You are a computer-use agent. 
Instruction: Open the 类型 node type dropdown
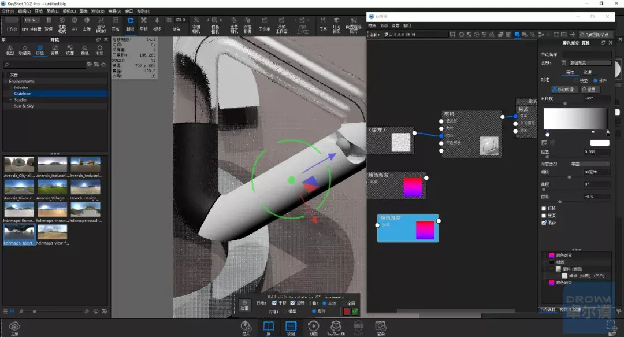(590, 63)
